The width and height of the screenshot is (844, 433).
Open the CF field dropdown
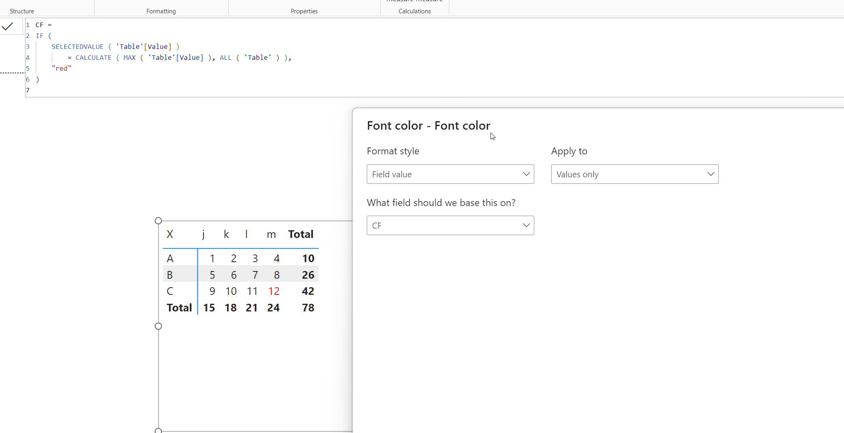(x=450, y=225)
